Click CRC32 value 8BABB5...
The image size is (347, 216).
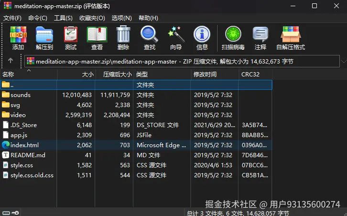pos(255,135)
